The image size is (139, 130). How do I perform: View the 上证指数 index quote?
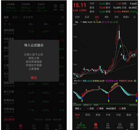[x=11, y=7]
